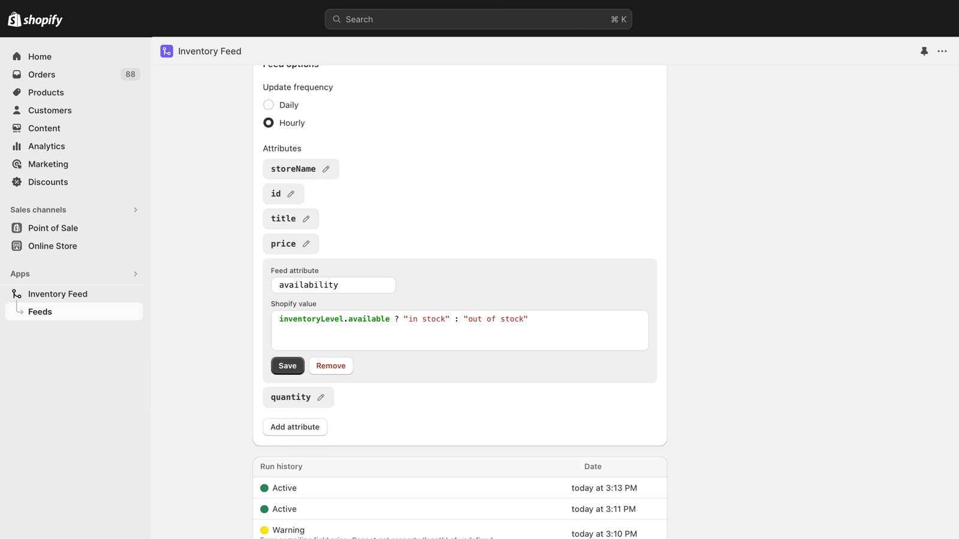Expand the Sales channels section
Image resolution: width=959 pixels, height=539 pixels.
coord(135,210)
